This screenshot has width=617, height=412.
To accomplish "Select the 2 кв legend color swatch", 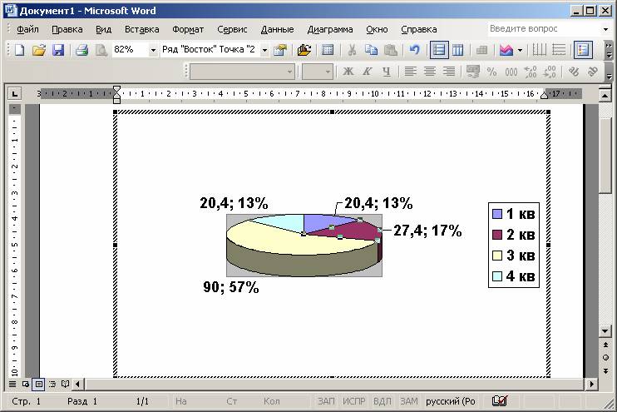I will [x=497, y=235].
